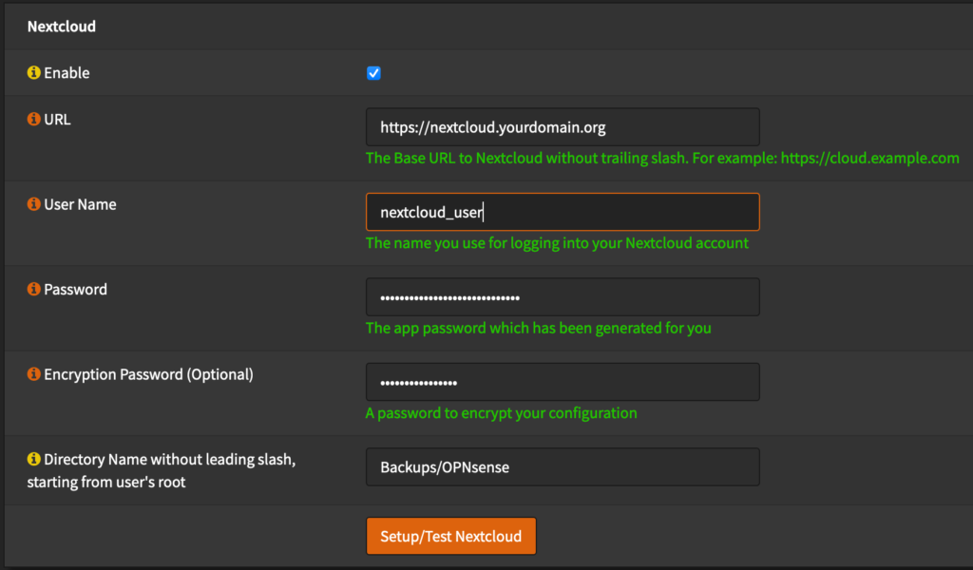This screenshot has height=570, width=973.
Task: Click the green Base URL help text
Action: (661, 158)
